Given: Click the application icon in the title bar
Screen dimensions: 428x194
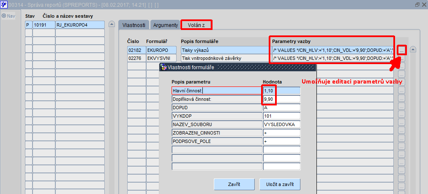Looking at the screenshot, I should tap(3, 5).
